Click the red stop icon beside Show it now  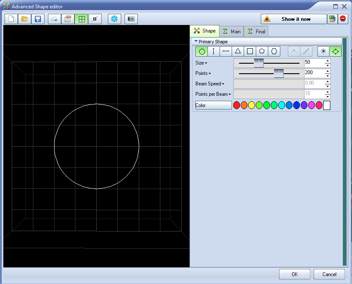pos(343,19)
